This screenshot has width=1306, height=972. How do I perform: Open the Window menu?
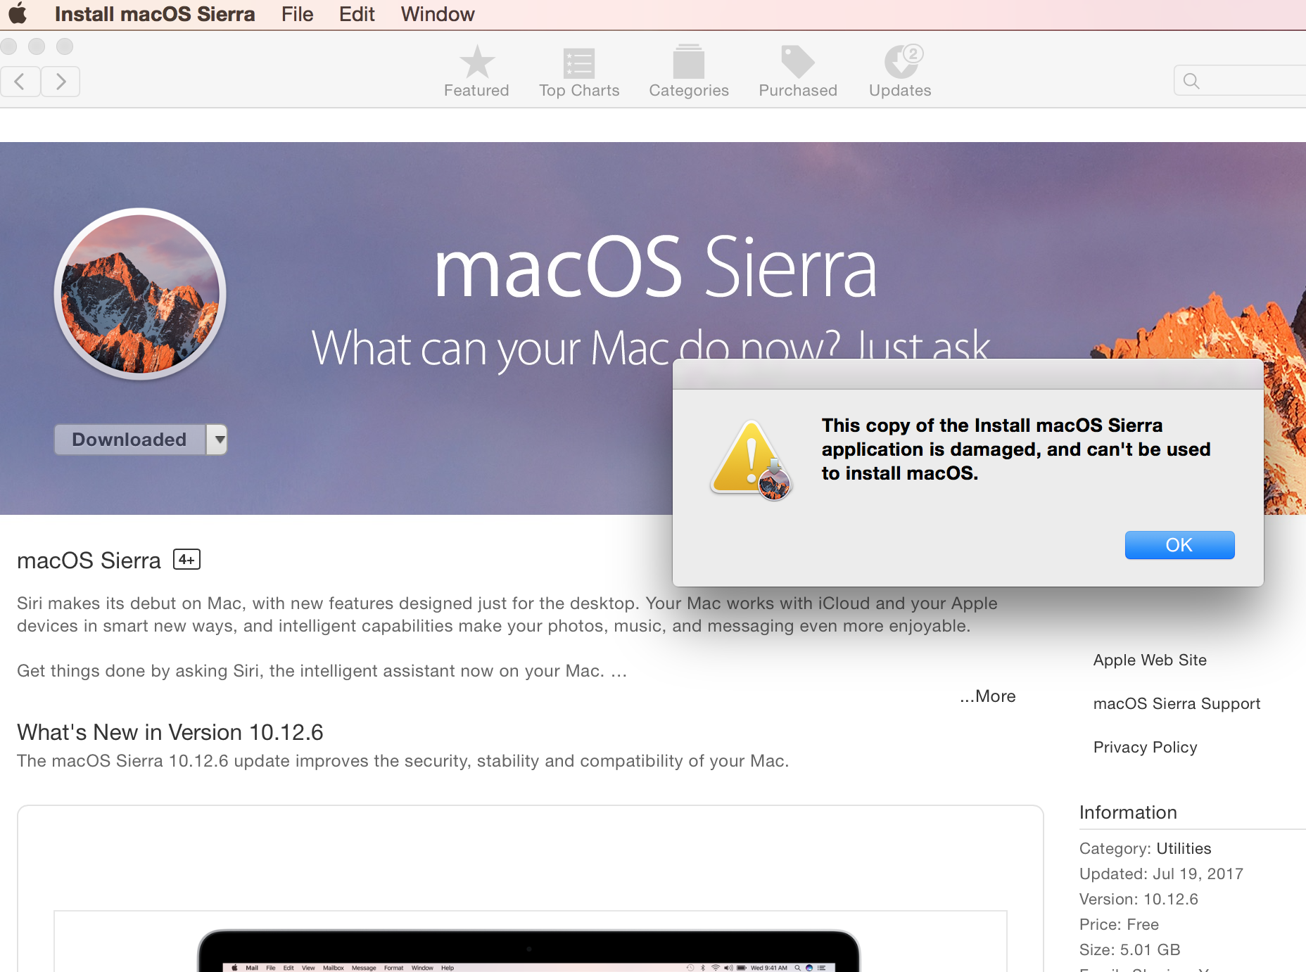[x=438, y=14]
